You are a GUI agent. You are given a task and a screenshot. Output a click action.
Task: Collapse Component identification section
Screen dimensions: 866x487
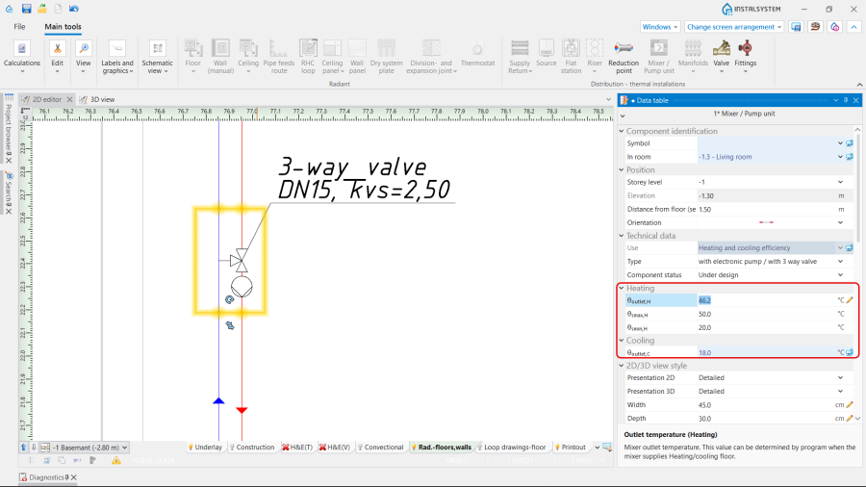(622, 132)
